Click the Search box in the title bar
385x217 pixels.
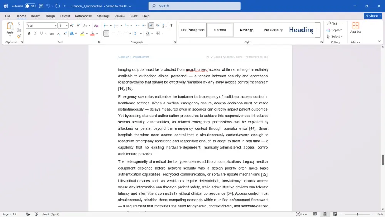coord(194,6)
